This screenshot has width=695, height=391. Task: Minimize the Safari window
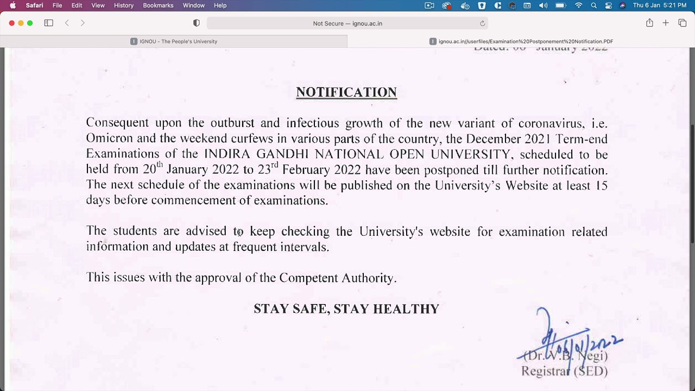[x=21, y=23]
